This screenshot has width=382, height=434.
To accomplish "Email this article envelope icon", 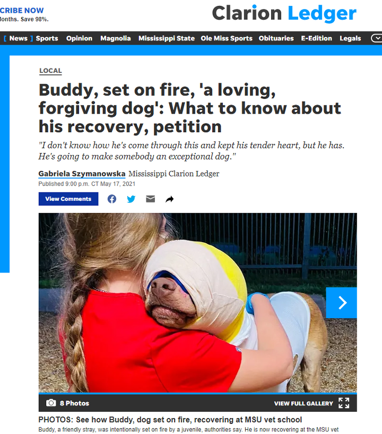I will (150, 199).
